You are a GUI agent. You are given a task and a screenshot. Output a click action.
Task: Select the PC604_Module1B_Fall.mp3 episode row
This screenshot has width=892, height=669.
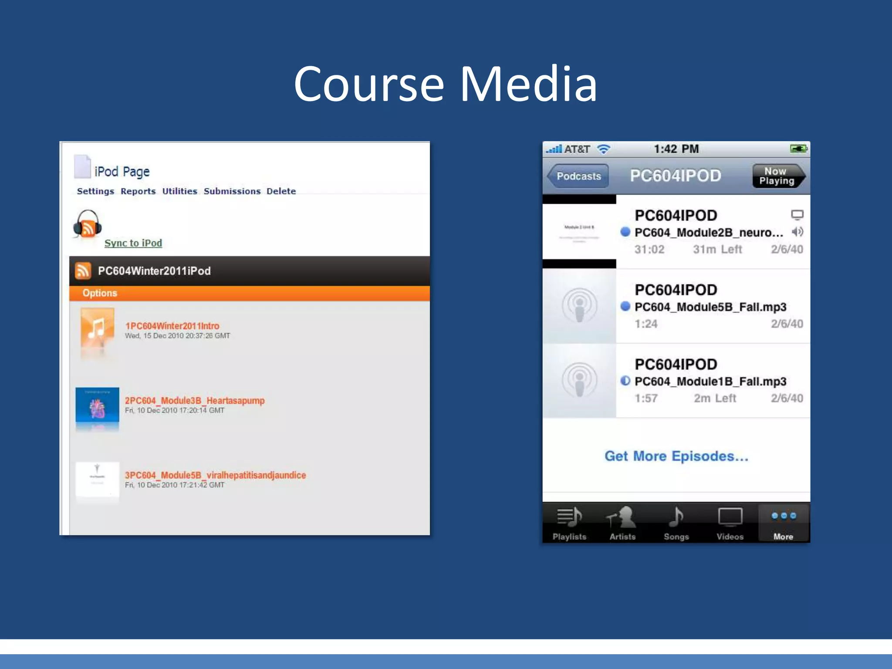676,381
